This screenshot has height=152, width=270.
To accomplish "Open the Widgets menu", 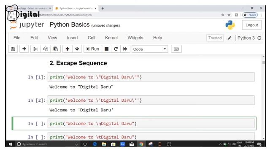I will [x=135, y=38].
